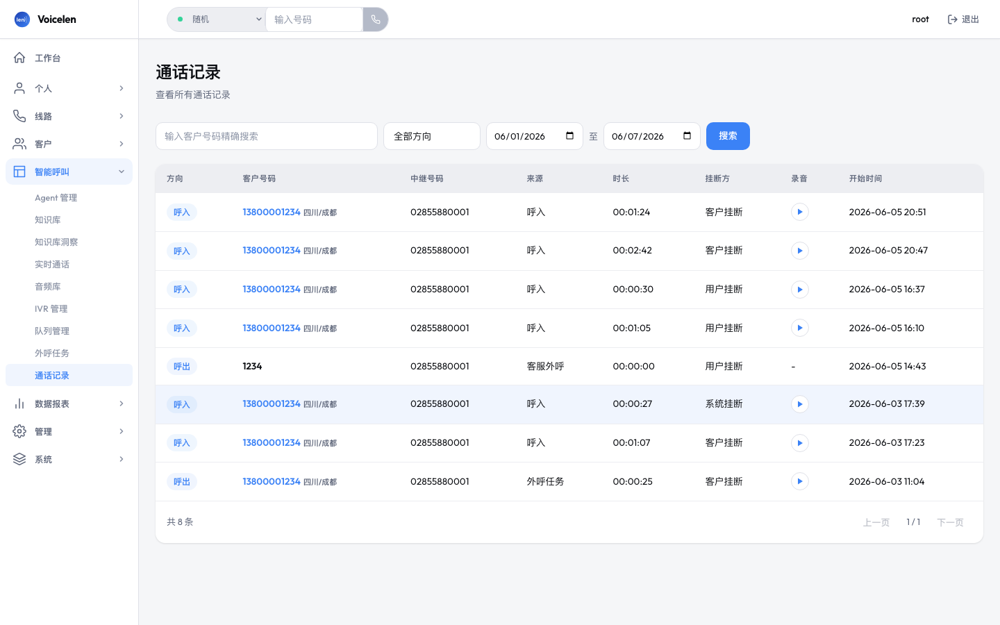Play recording of the 16:37 call
This screenshot has height=625, width=1000.
pos(800,290)
